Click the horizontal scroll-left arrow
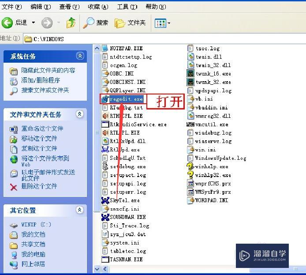This screenshot has width=306, height=275. click(x=105, y=269)
